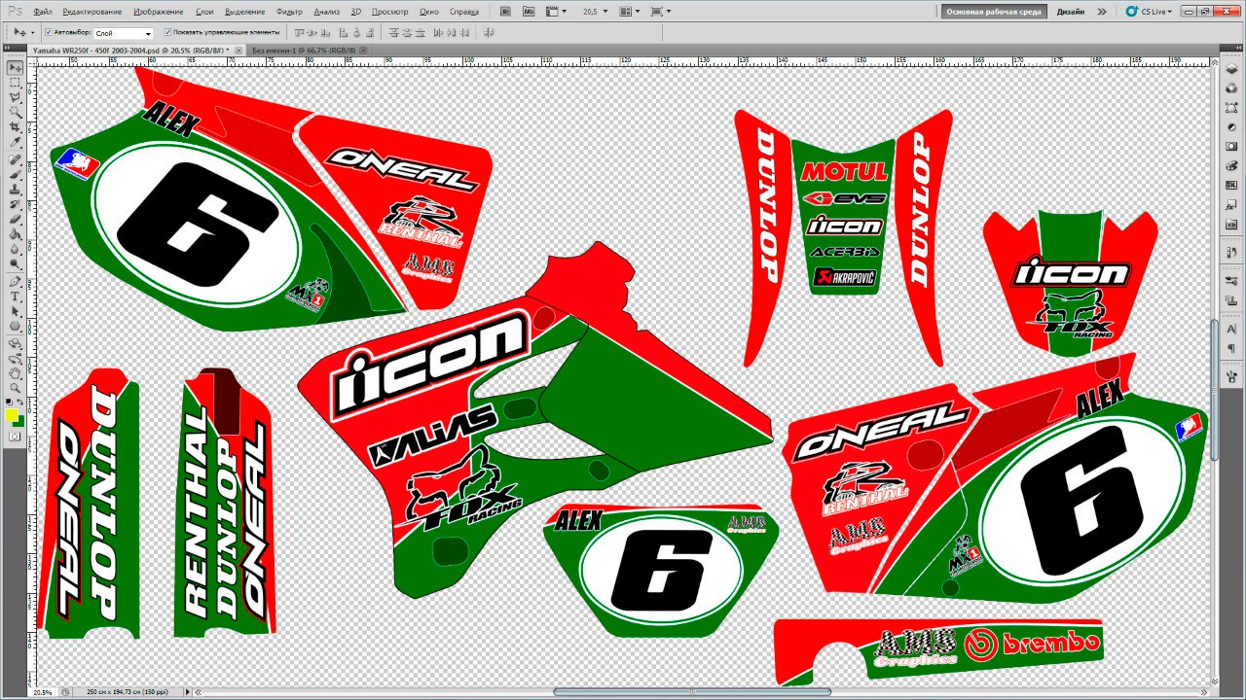Select the Magic Wand tool
This screenshot has width=1246, height=700.
click(x=16, y=113)
